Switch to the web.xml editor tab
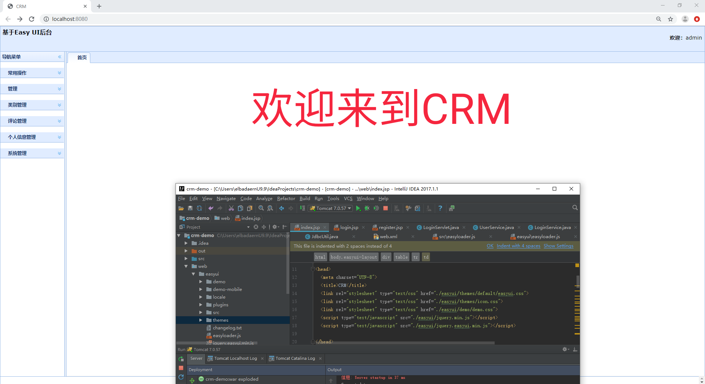 click(388, 237)
